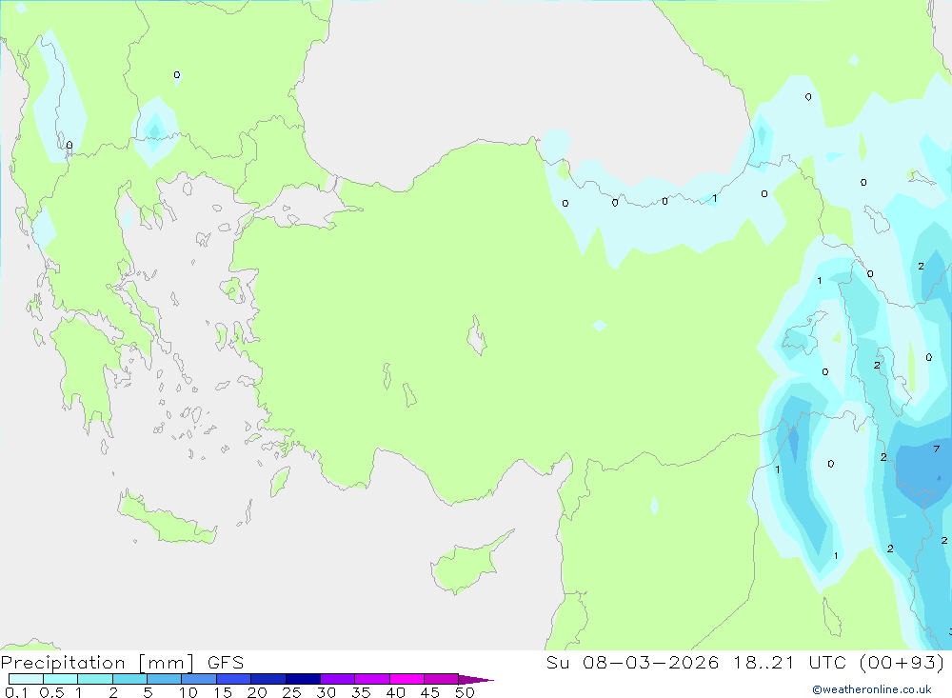Pick the 40–45 mm magenta legend swatch

pyautogui.click(x=407, y=679)
